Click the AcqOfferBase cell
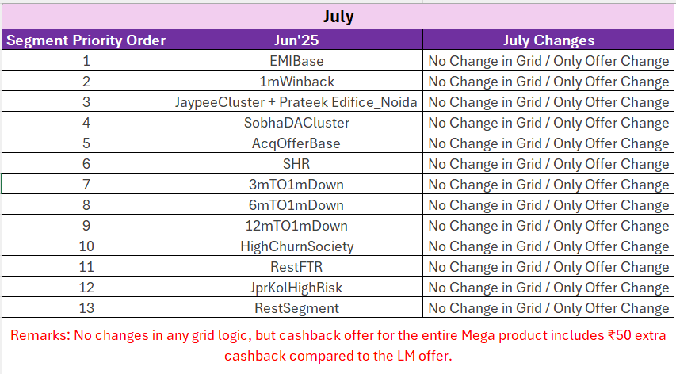Viewport: 676px width, 374px height. pos(296,143)
